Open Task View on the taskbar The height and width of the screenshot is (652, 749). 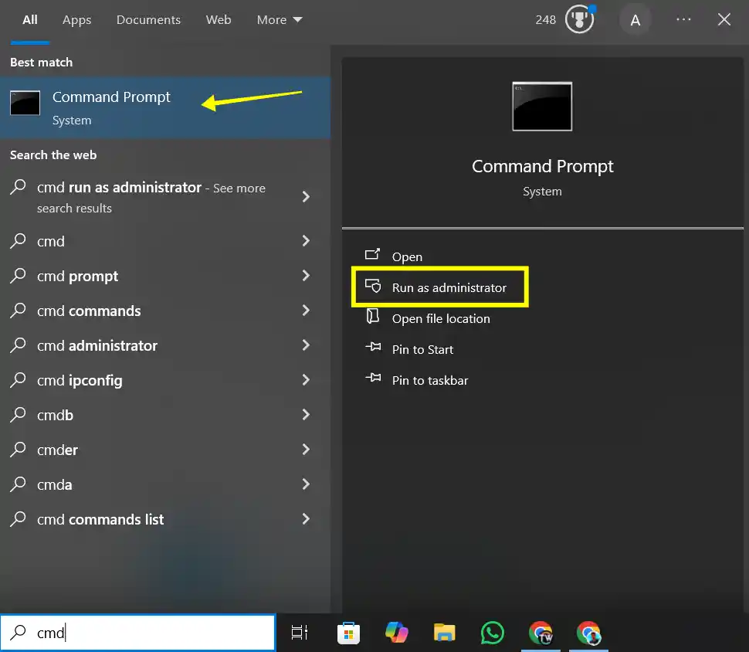[300, 633]
